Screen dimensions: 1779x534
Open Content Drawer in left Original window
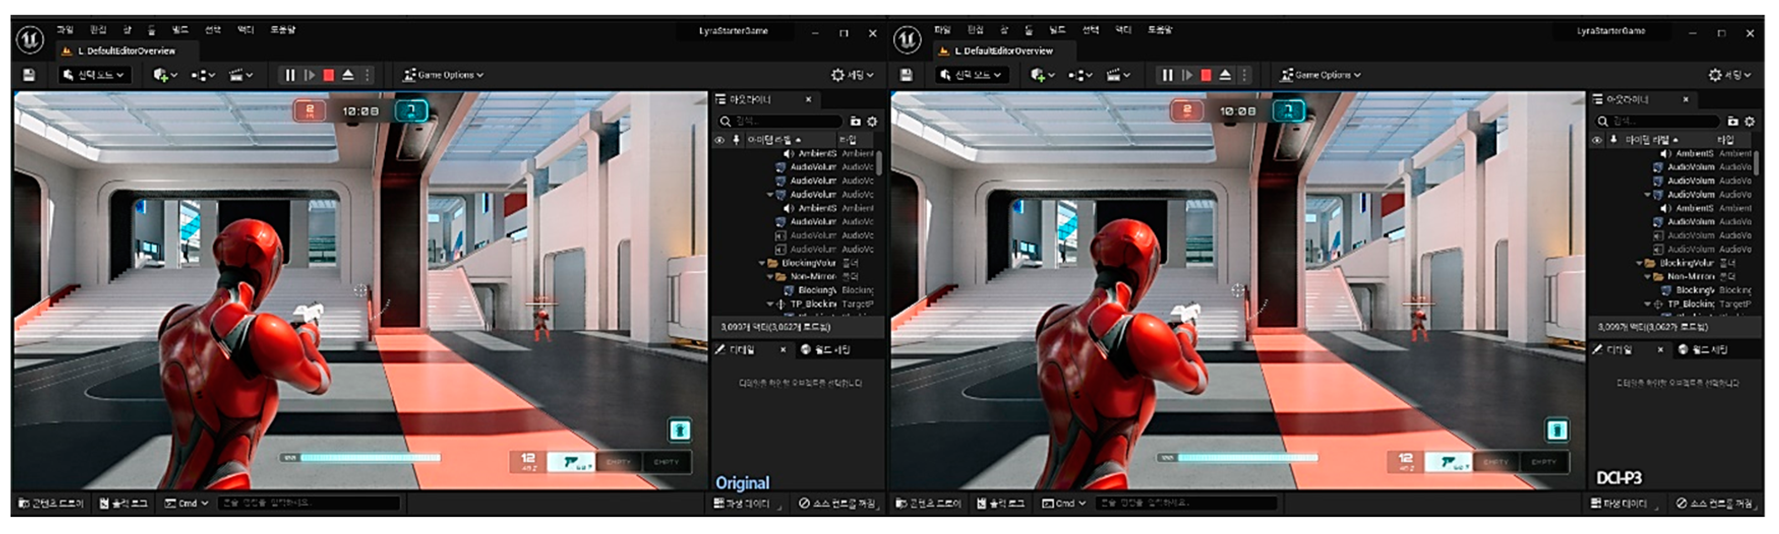click(x=51, y=504)
